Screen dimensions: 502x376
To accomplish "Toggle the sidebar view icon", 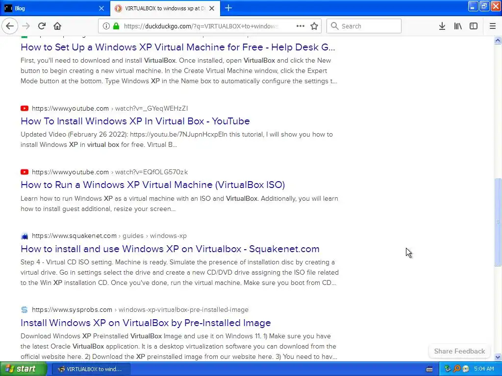I will click(474, 26).
